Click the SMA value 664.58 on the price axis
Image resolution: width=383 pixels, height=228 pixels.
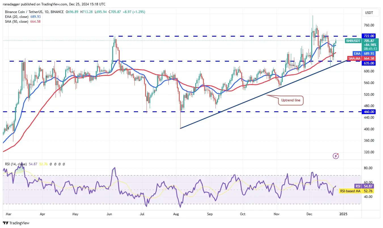point(369,58)
